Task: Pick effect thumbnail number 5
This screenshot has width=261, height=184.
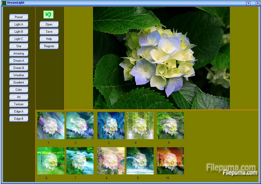Action: 170,126
